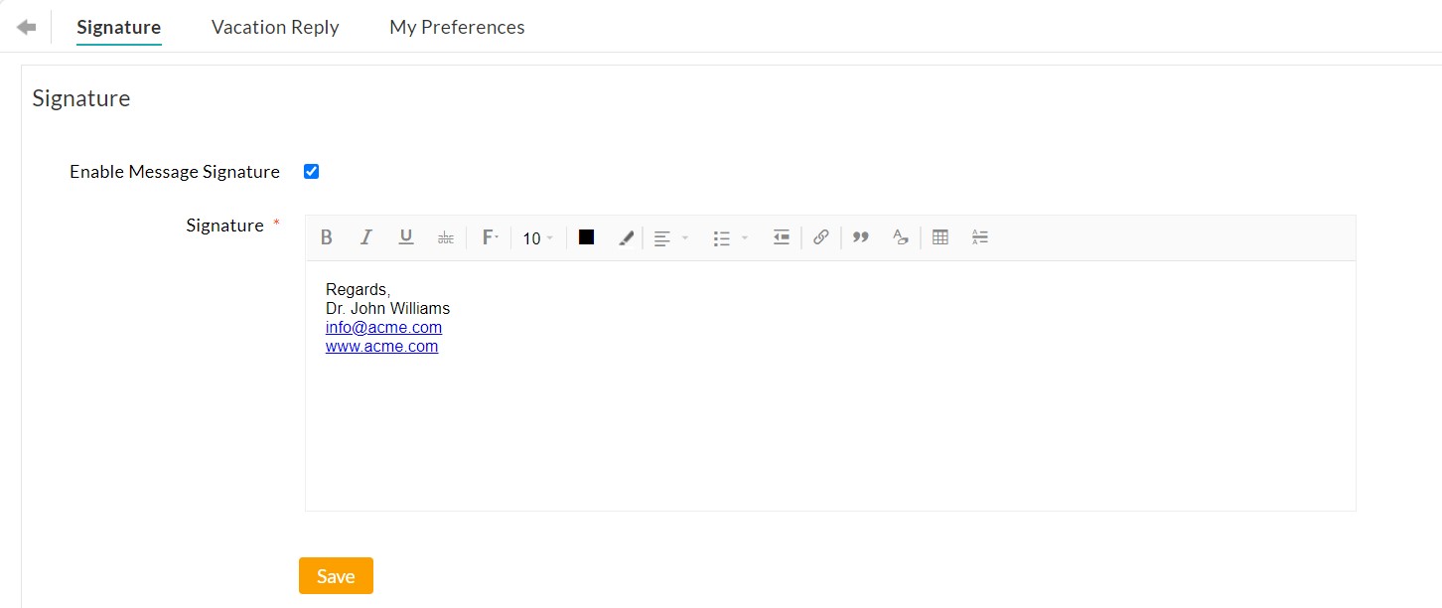Toggle italic formatting in the editor toolbar

click(365, 237)
